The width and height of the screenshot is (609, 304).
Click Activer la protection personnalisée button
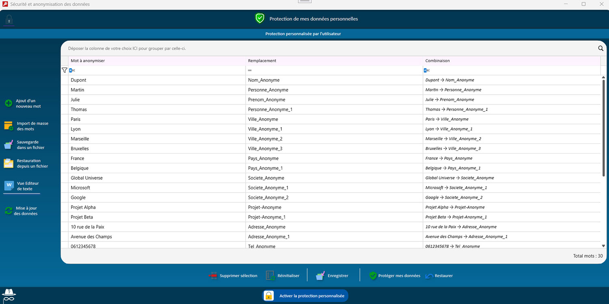pyautogui.click(x=306, y=295)
